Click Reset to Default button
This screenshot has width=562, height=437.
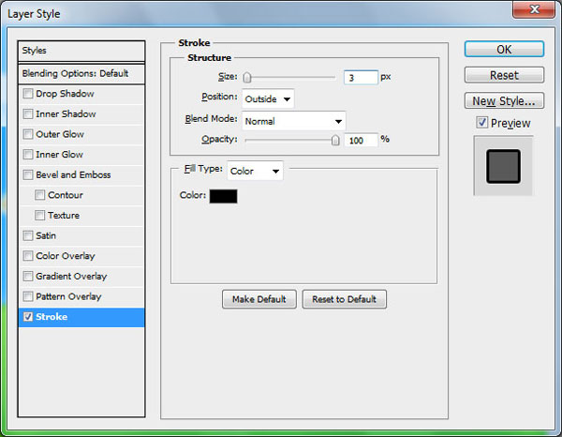point(344,299)
